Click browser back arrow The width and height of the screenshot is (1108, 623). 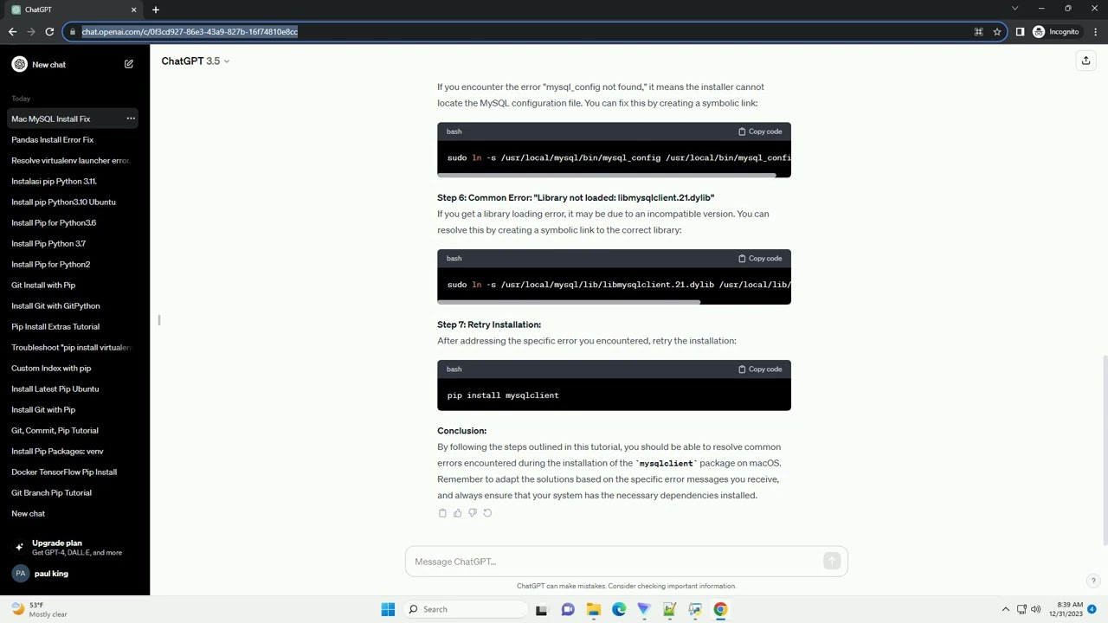click(x=12, y=32)
